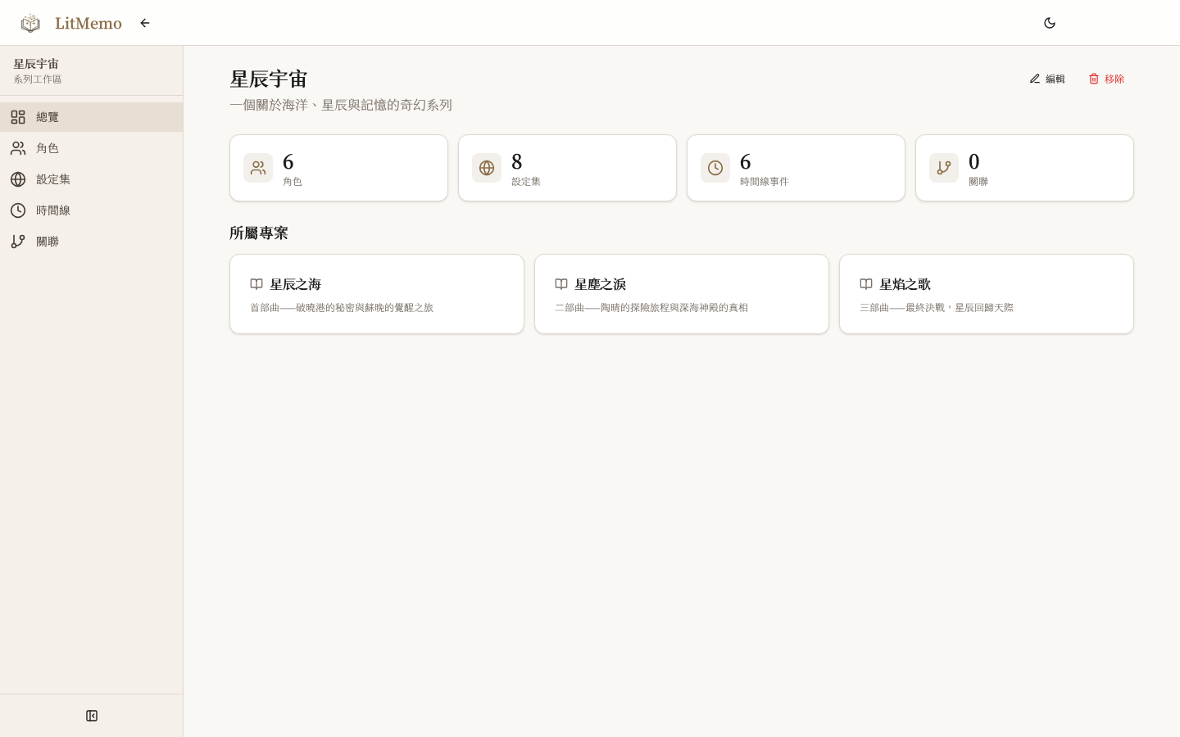Click the globe icon on the 設定集 stat card

tap(487, 168)
